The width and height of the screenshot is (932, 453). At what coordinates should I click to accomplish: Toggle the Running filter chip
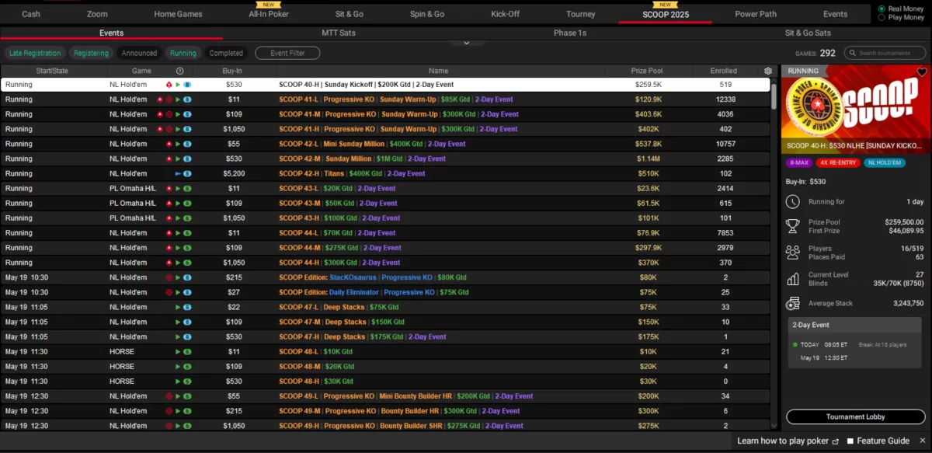[183, 53]
